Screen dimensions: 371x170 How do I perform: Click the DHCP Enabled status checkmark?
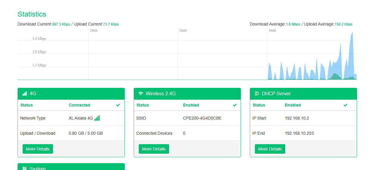coord(345,105)
